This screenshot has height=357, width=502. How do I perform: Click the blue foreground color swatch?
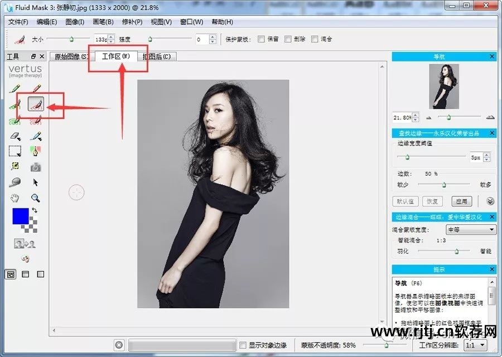(21, 215)
